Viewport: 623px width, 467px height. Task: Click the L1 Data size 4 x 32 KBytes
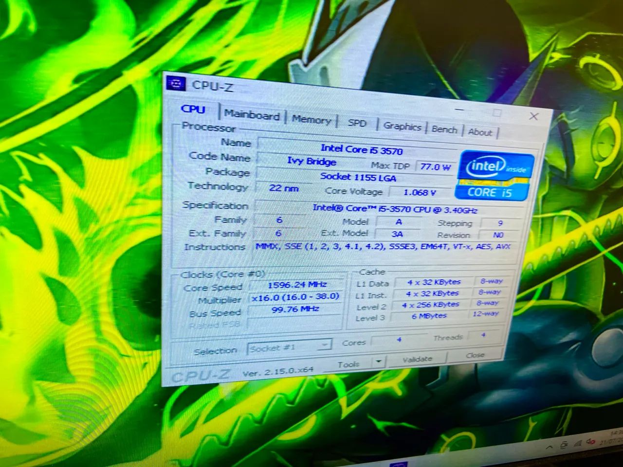[433, 282]
